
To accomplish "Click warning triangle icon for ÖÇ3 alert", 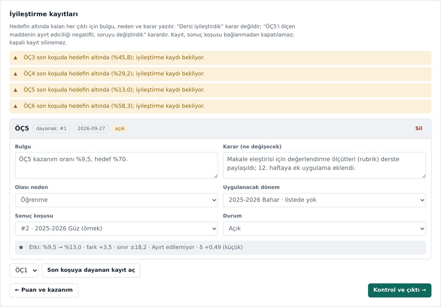I will pos(15,58).
